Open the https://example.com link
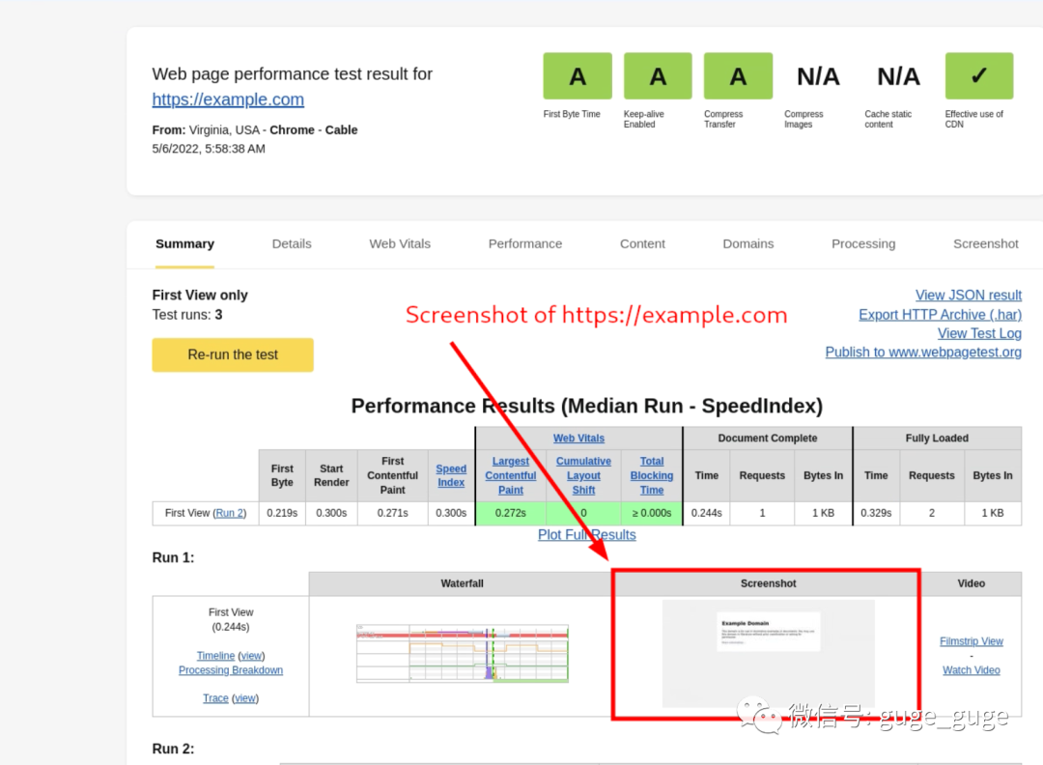Screen dimensions: 1043x765 (228, 99)
